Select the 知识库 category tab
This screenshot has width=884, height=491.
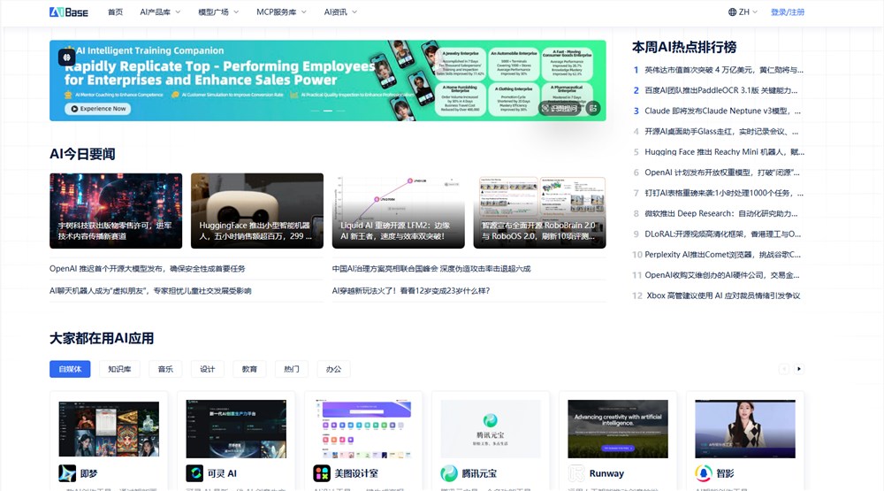pos(119,369)
